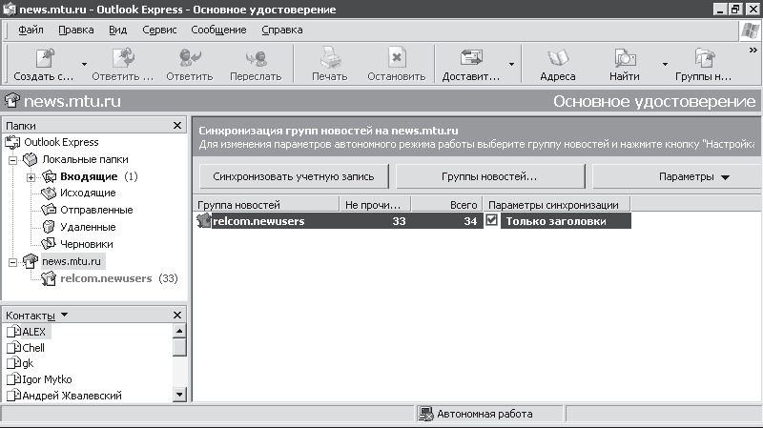The image size is (763, 428).
Task: Click the Автономная работа status icon
Action: tap(425, 414)
